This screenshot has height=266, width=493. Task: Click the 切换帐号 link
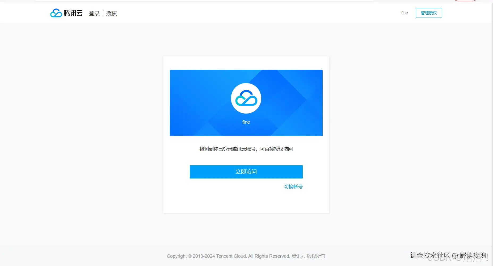pyautogui.click(x=293, y=187)
